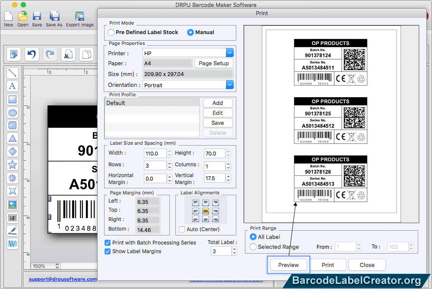432x289 pixels.
Task: Adjust the label Height stepper
Action: pos(228,153)
